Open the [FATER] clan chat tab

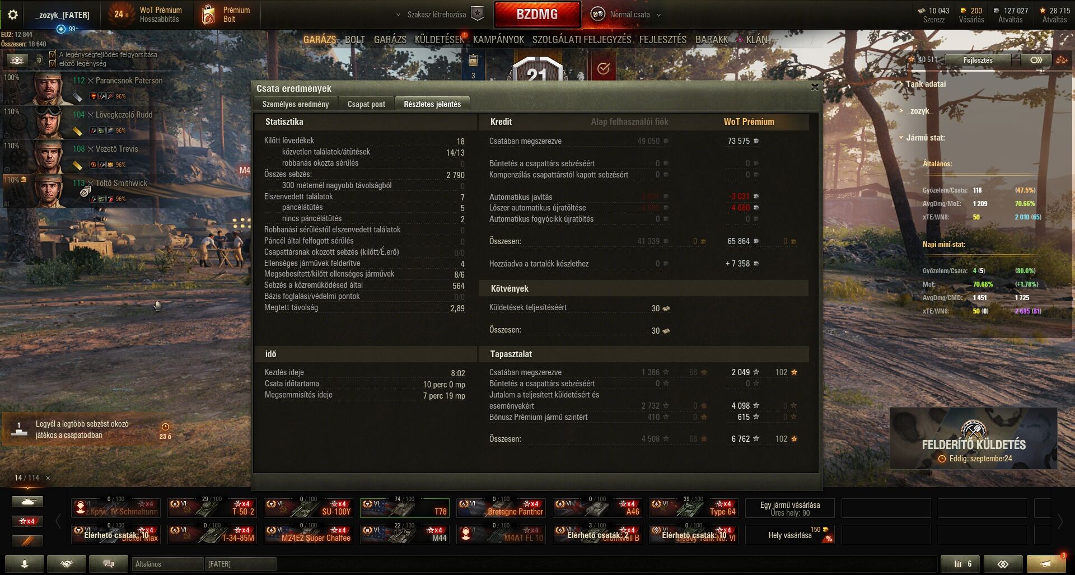pyautogui.click(x=240, y=564)
